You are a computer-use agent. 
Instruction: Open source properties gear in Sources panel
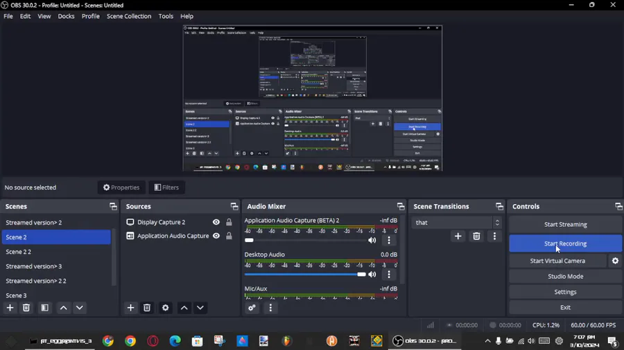click(x=165, y=308)
